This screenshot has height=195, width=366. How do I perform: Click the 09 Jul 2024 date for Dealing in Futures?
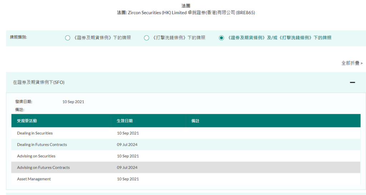pos(127,145)
